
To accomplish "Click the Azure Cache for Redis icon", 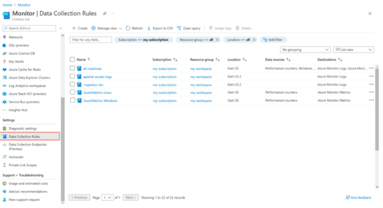I will click(4, 70).
